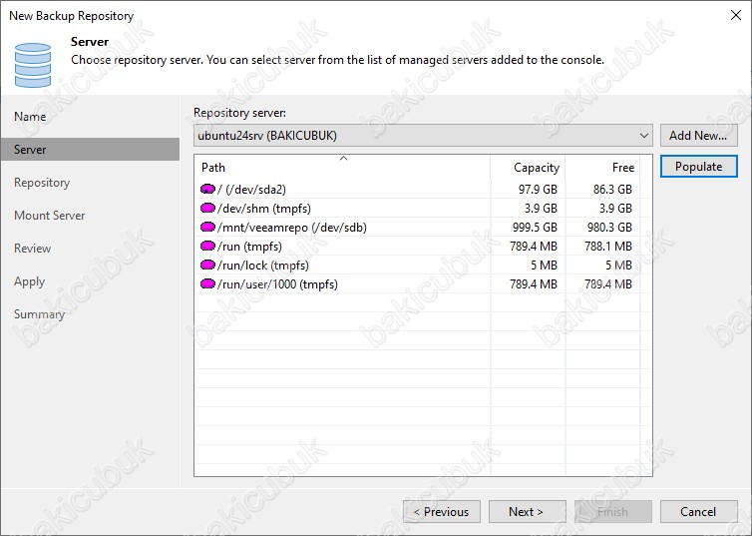Open the Repository server dropdown
Screen dimensions: 752x536
[x=423, y=136]
